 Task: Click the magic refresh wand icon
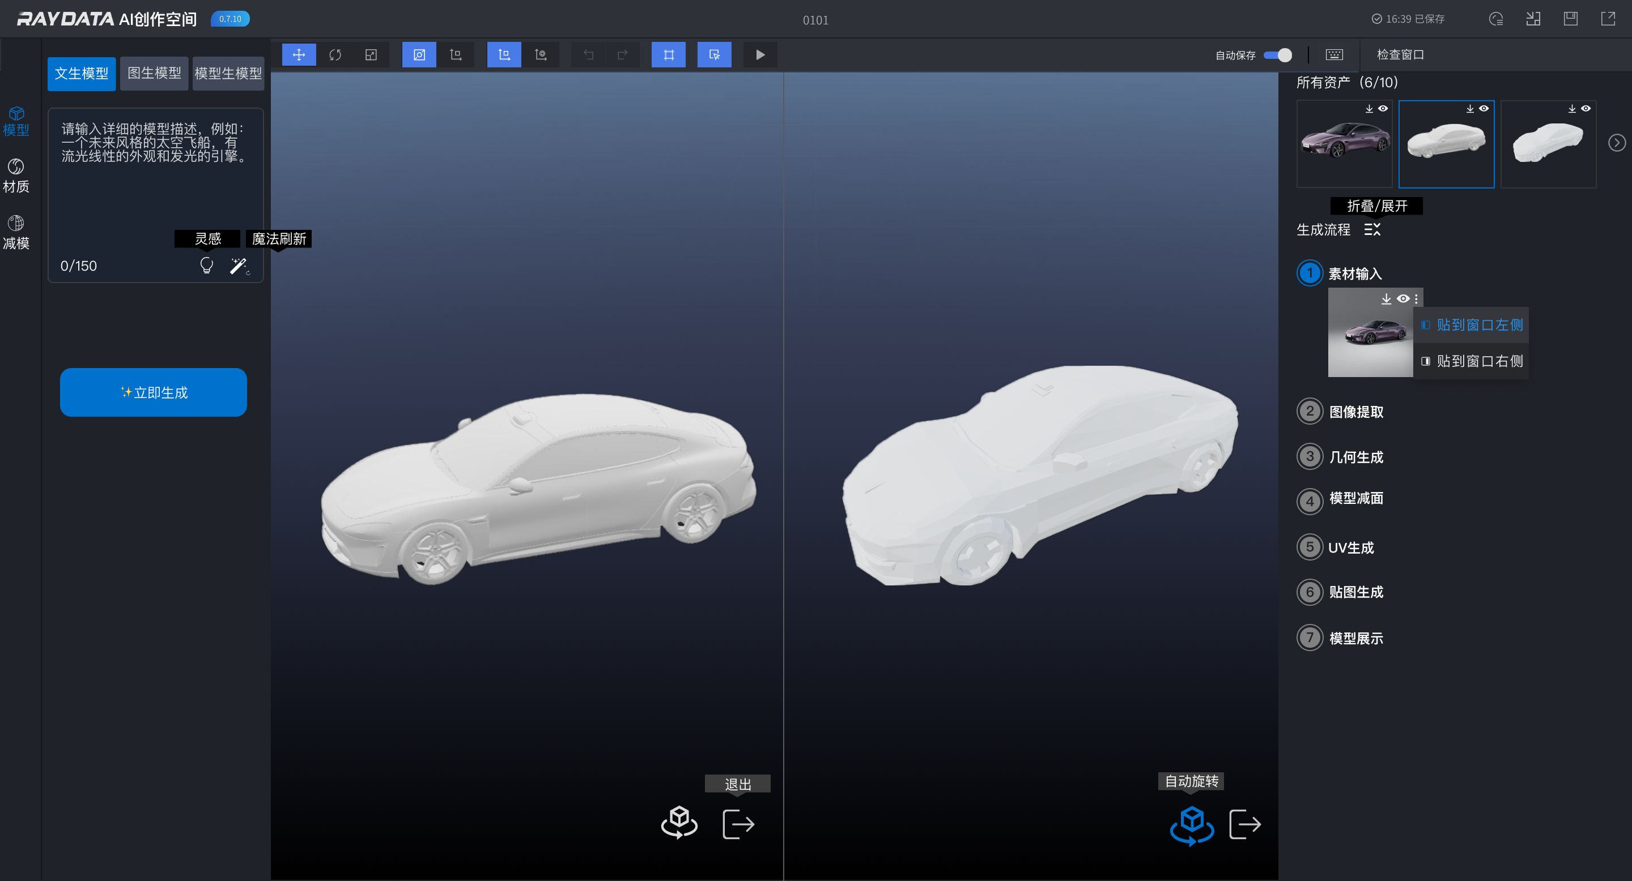coord(239,266)
